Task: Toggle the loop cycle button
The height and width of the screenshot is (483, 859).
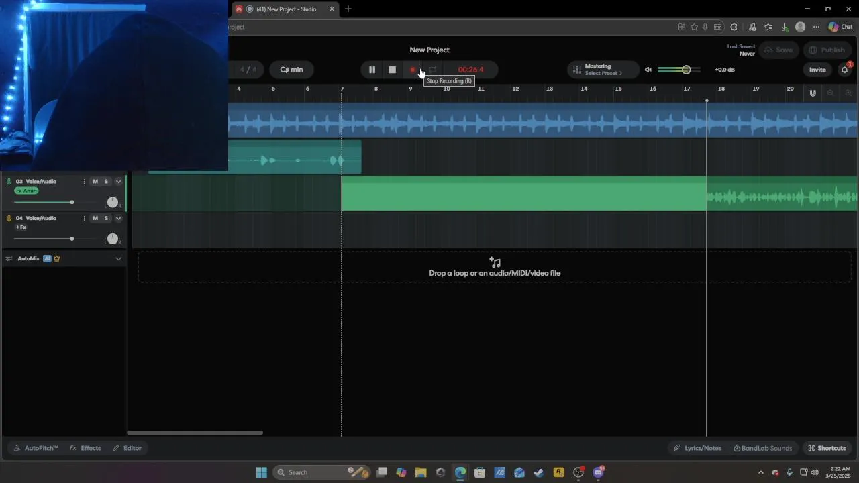Action: tap(433, 70)
